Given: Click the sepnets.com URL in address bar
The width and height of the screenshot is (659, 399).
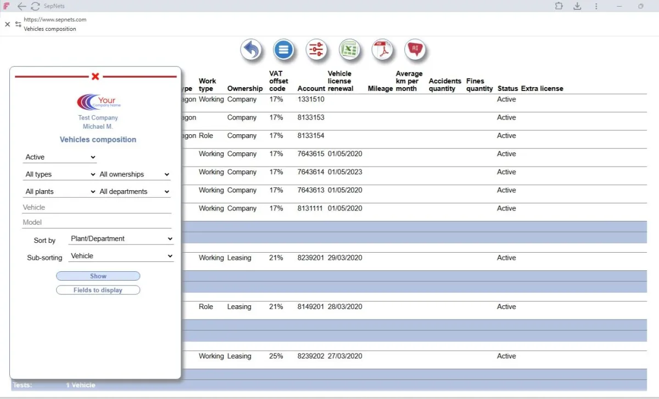Looking at the screenshot, I should [x=55, y=20].
